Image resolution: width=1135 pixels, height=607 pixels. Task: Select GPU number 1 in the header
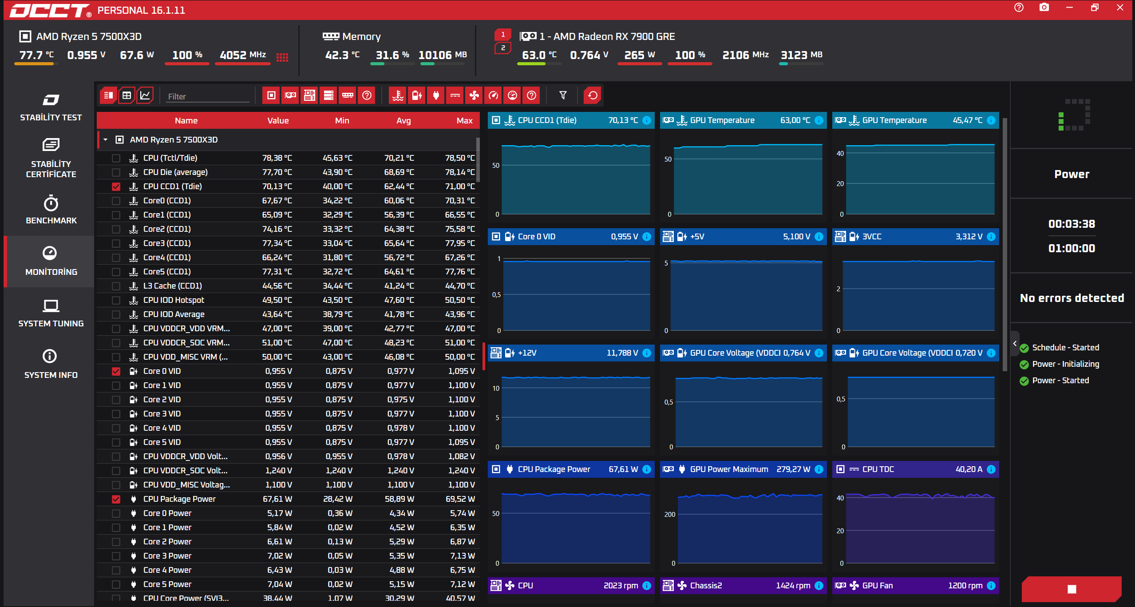(503, 35)
